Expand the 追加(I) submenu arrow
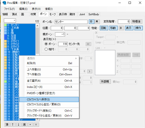 (76, 58)
